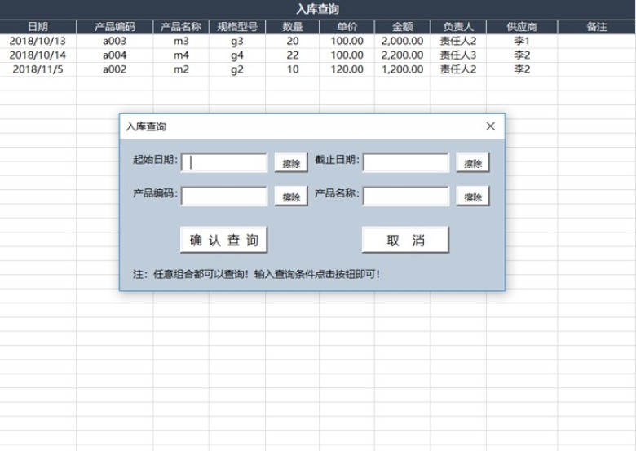The image size is (636, 451).
Task: Select the 负责人 column header
Action: pos(458,27)
